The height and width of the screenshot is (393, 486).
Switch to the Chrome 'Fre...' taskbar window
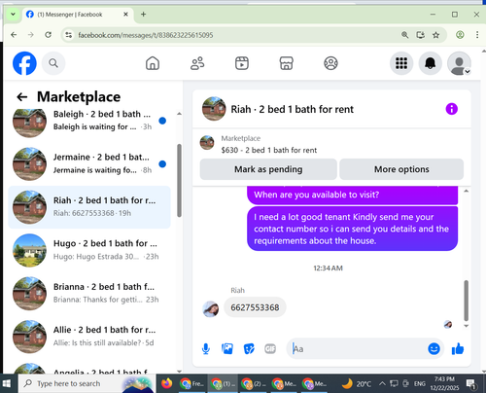[x=191, y=383]
